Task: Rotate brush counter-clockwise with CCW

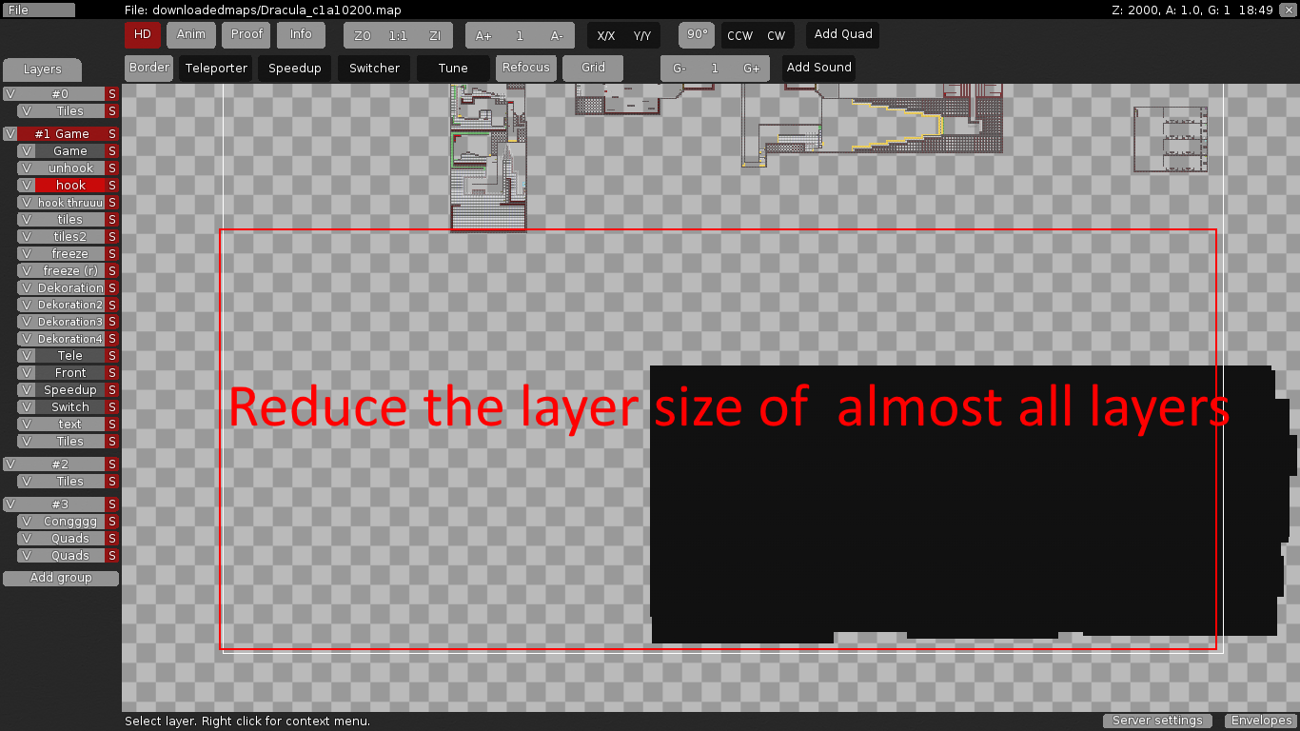Action: coord(739,35)
